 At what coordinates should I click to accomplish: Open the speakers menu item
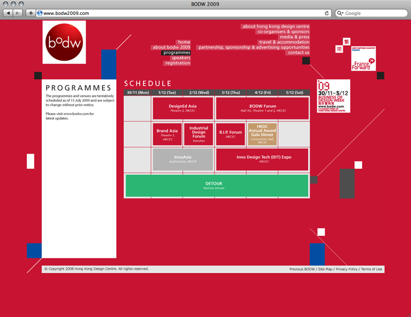pos(181,58)
